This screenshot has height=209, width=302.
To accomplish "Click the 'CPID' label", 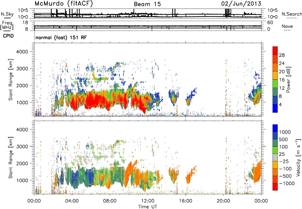I will click(8, 36).
